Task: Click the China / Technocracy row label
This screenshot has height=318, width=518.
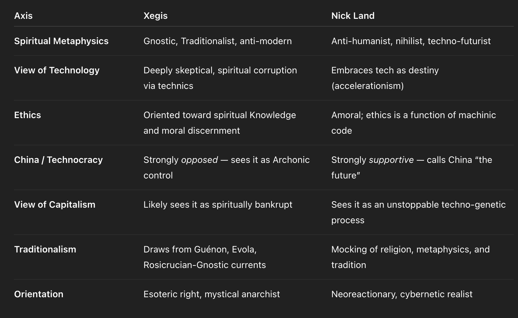Action: [58, 160]
